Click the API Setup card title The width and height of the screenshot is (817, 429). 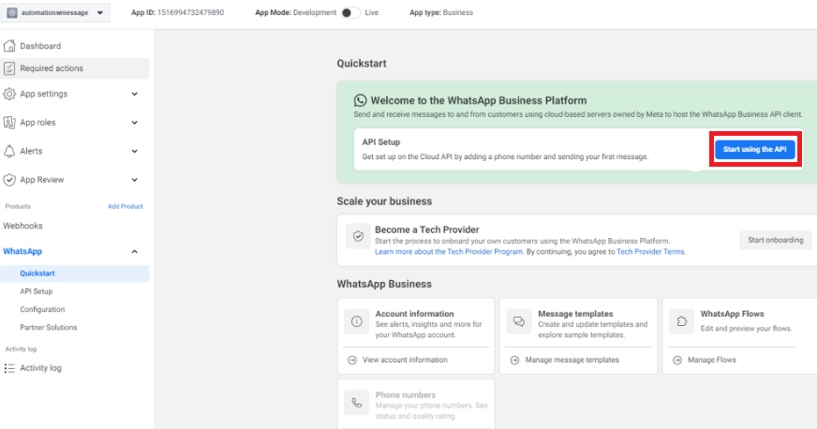coord(381,142)
